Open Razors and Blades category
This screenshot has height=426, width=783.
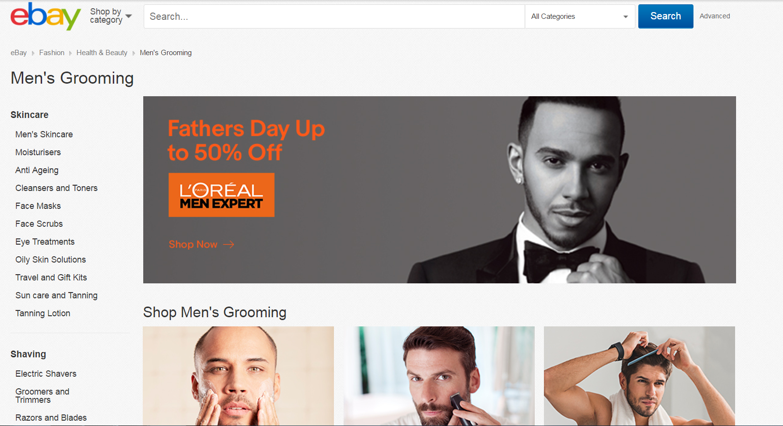pos(51,418)
